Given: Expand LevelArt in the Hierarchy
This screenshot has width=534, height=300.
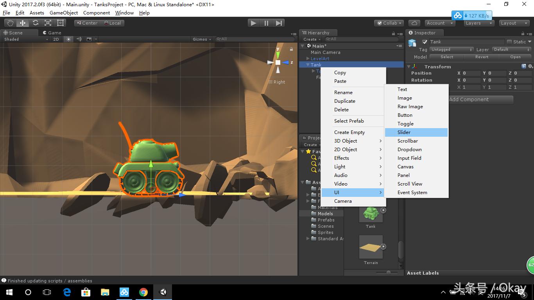Looking at the screenshot, I should (x=308, y=58).
